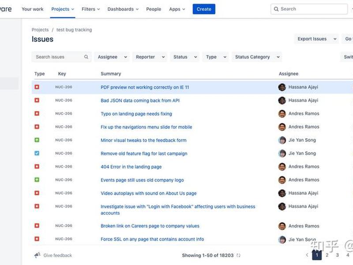
Task: Expand the Reporter filter dropdown
Action: click(x=150, y=57)
